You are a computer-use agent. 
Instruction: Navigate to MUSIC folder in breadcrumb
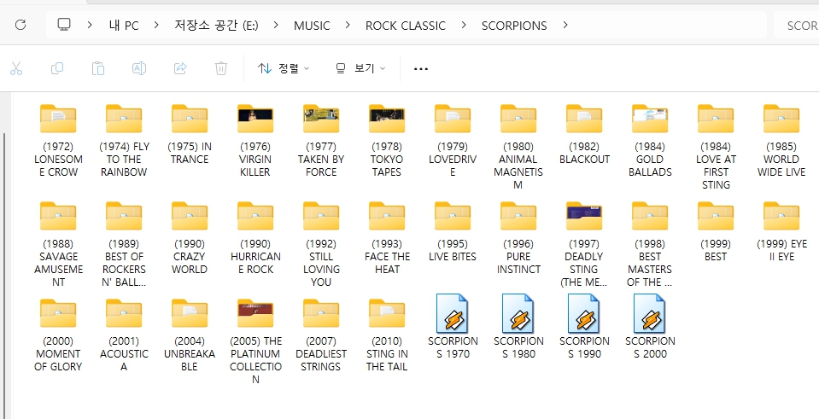pos(312,26)
